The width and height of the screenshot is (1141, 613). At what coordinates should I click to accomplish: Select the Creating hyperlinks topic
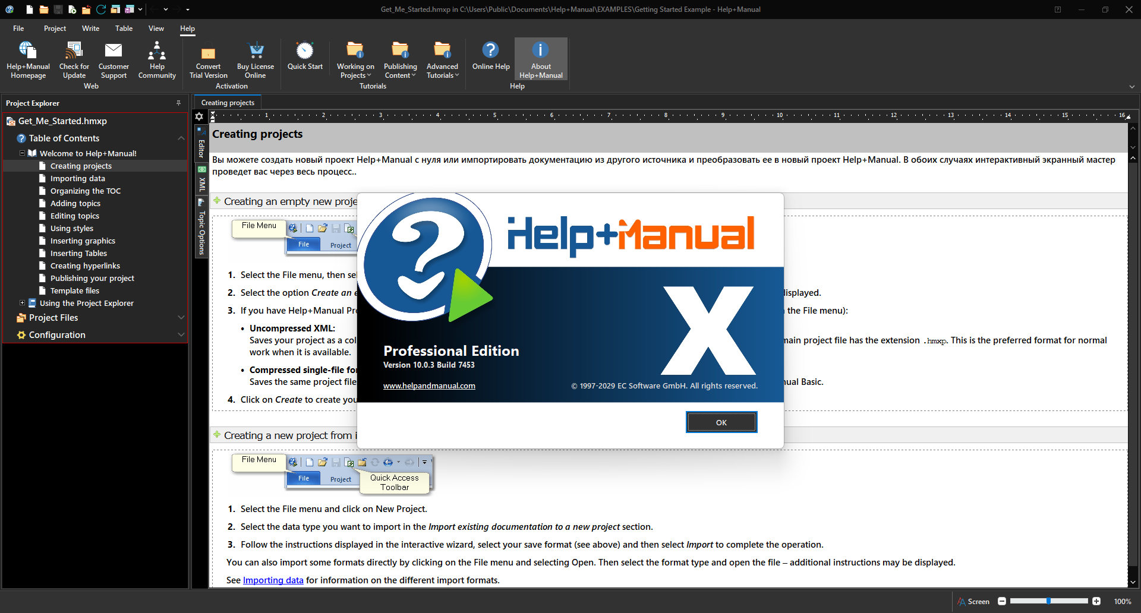[85, 266]
